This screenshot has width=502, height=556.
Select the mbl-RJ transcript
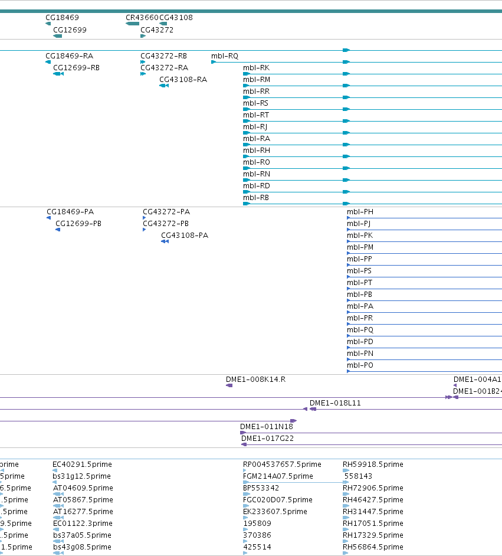pos(255,126)
